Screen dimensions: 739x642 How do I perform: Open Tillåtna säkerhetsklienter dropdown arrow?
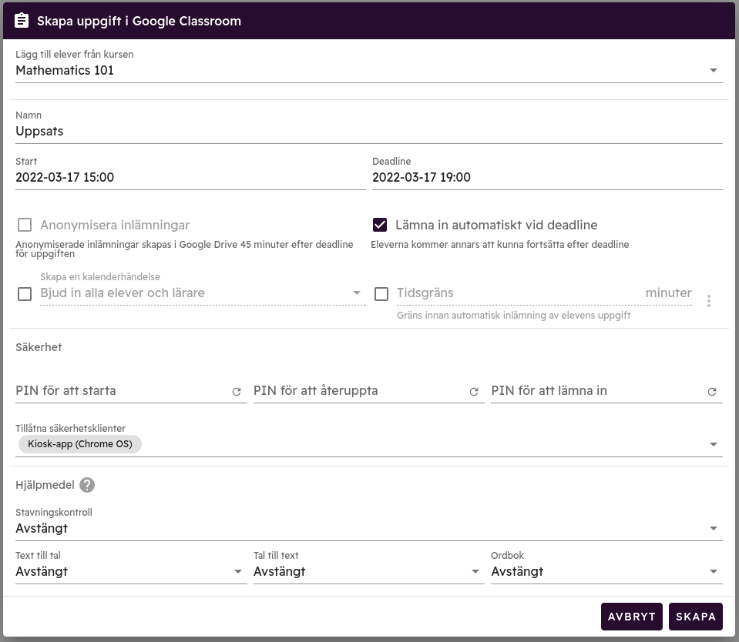click(714, 444)
